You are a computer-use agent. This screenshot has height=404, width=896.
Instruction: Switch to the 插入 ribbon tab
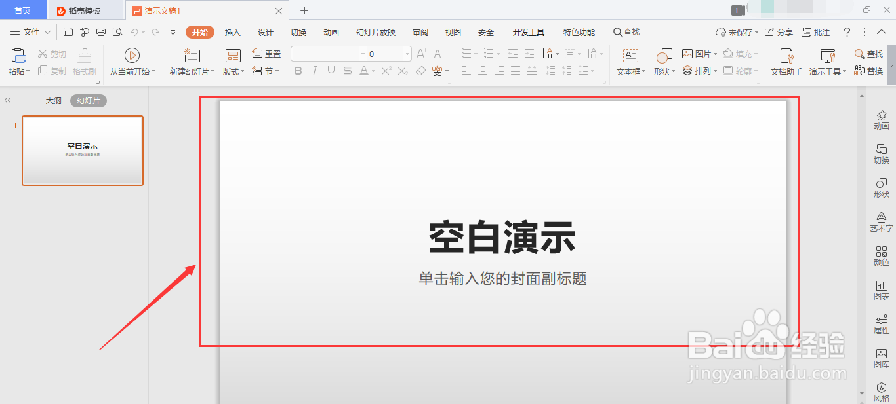coord(232,31)
